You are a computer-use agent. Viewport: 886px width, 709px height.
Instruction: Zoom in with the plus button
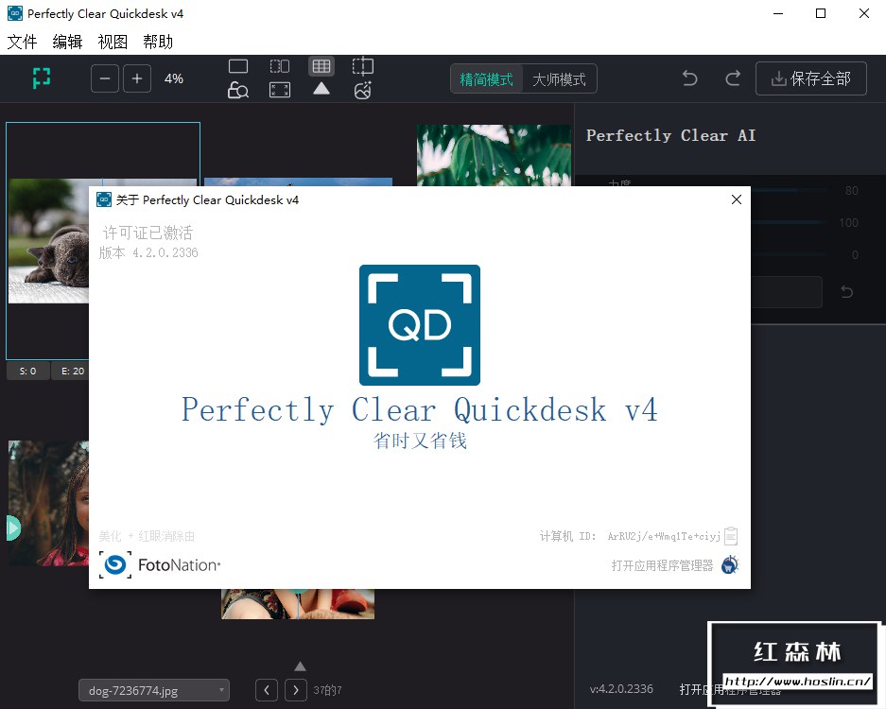tap(137, 78)
